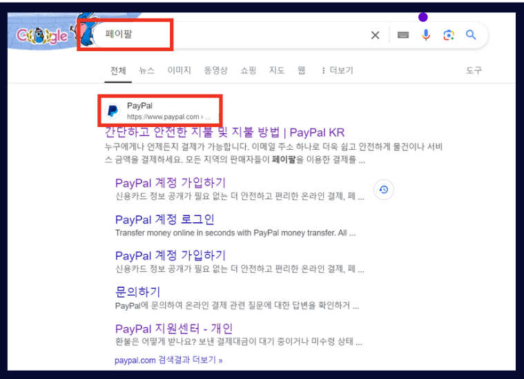
Task: Click the PayPal site name above the URL
Action: [x=139, y=106]
